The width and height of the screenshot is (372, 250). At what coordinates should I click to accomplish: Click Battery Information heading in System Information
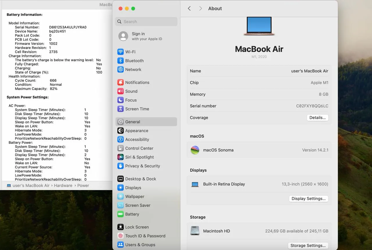24,15
